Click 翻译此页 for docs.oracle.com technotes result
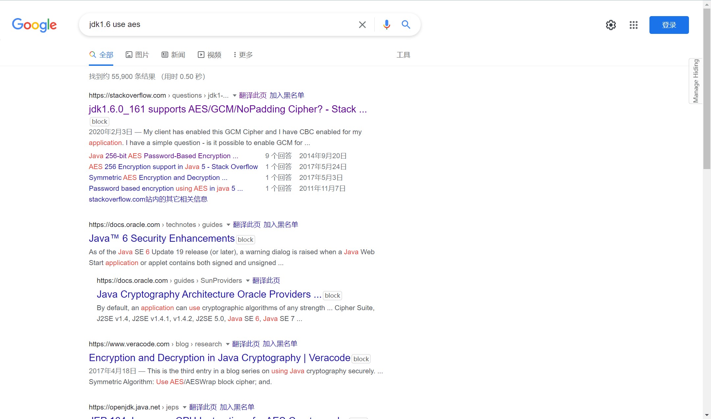The image size is (711, 419). pos(247,225)
